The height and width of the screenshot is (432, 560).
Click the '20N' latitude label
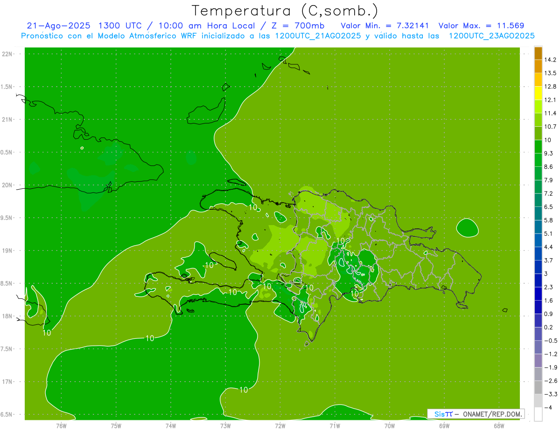tap(7, 185)
